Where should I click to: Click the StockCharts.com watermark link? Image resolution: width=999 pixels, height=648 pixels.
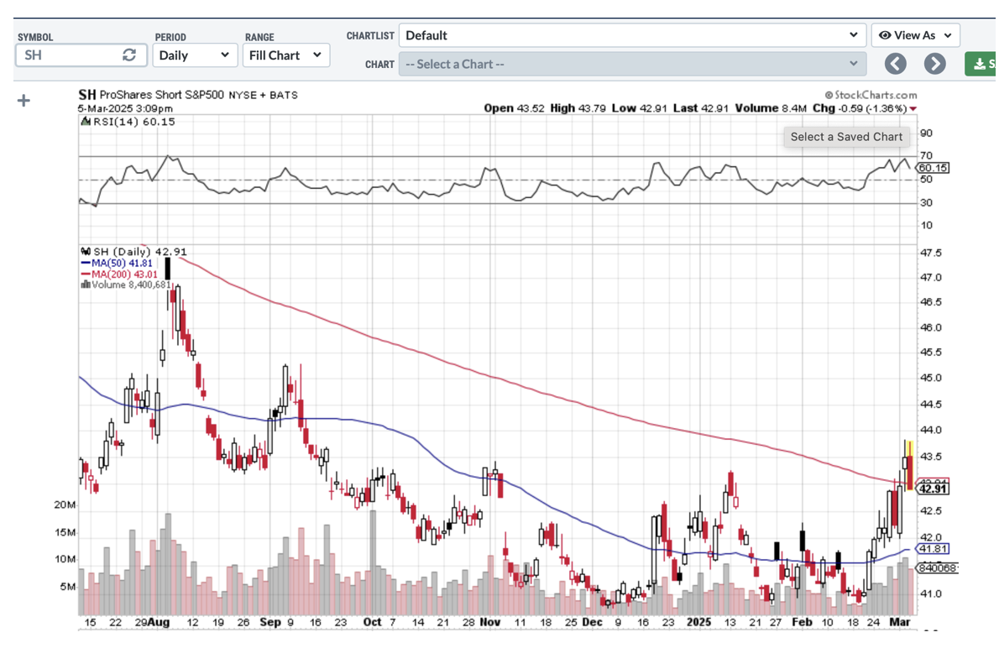(x=871, y=96)
